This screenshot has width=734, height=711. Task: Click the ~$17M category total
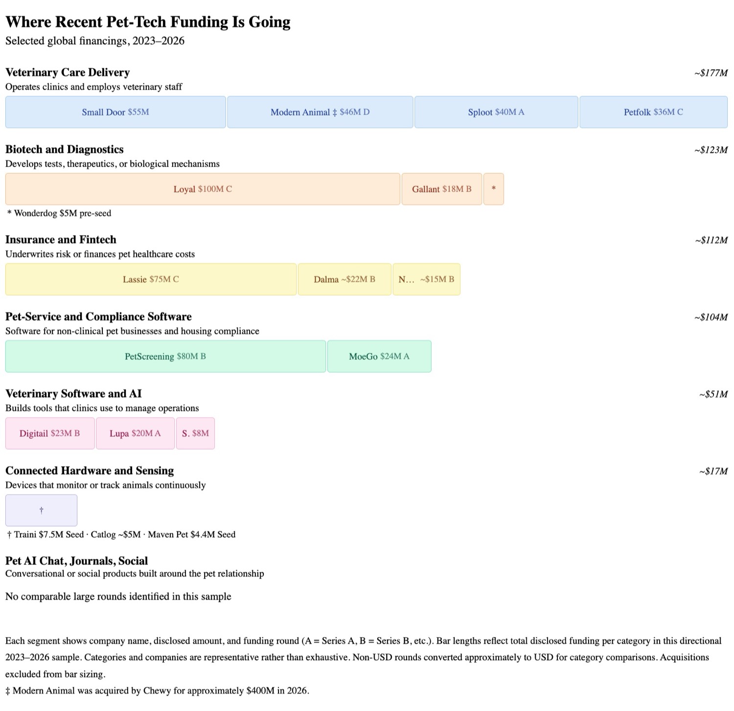pyautogui.click(x=713, y=471)
